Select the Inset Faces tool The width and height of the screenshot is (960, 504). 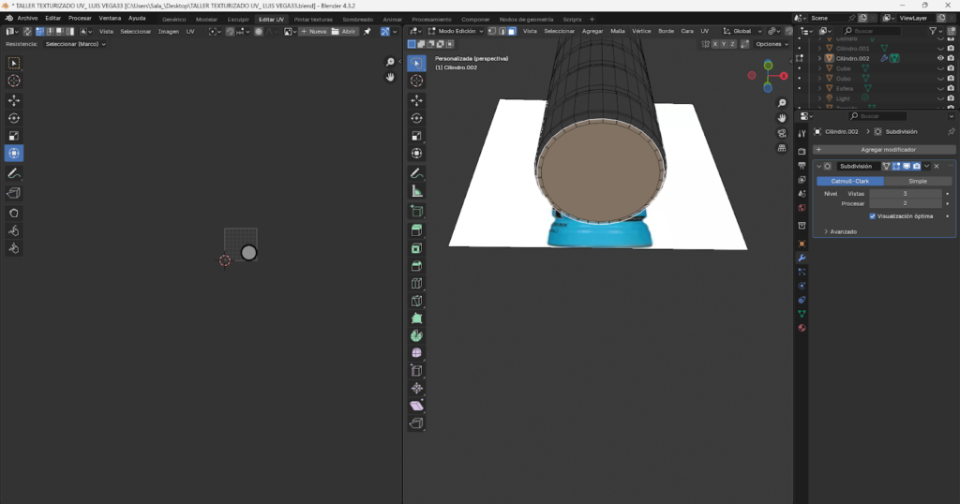(x=417, y=248)
